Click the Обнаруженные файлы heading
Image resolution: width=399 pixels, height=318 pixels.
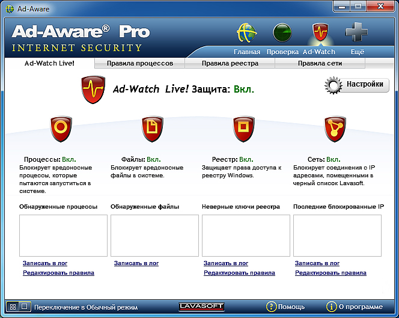[145, 207]
